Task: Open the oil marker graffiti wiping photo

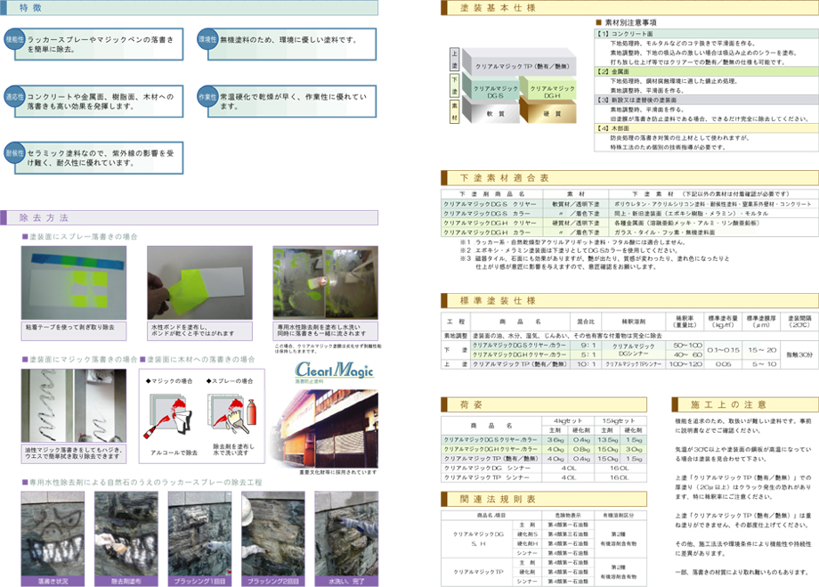Action: pos(74,405)
